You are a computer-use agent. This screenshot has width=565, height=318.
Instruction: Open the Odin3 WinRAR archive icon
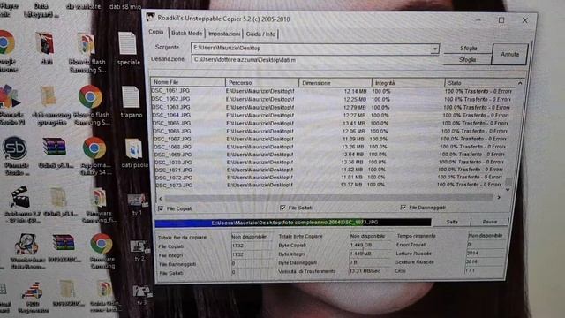tap(55, 148)
